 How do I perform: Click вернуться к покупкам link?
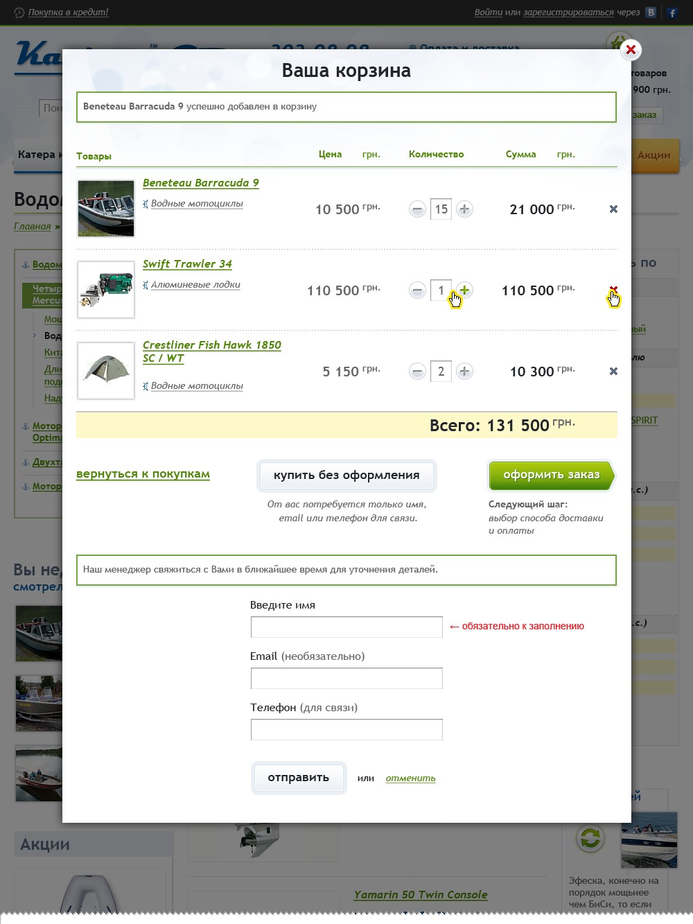pyautogui.click(x=143, y=474)
